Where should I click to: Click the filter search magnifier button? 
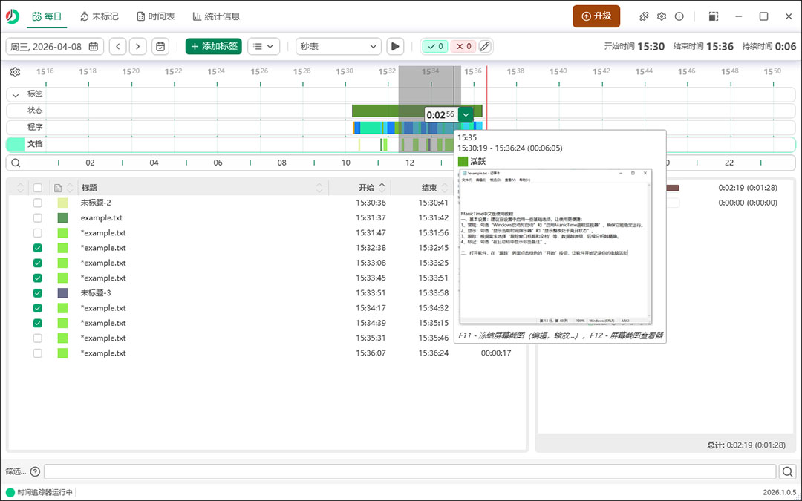point(788,471)
